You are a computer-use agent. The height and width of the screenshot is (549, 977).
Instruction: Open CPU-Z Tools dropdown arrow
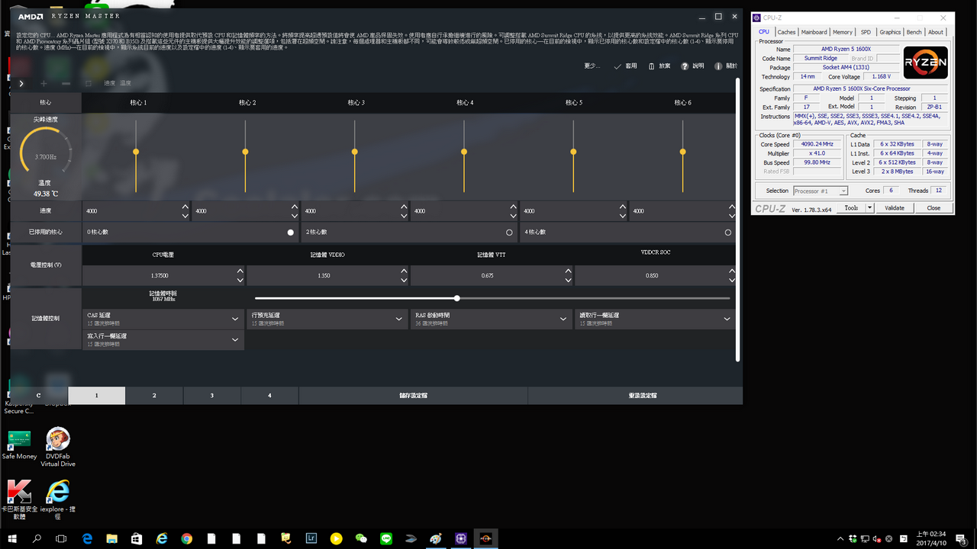click(x=869, y=208)
